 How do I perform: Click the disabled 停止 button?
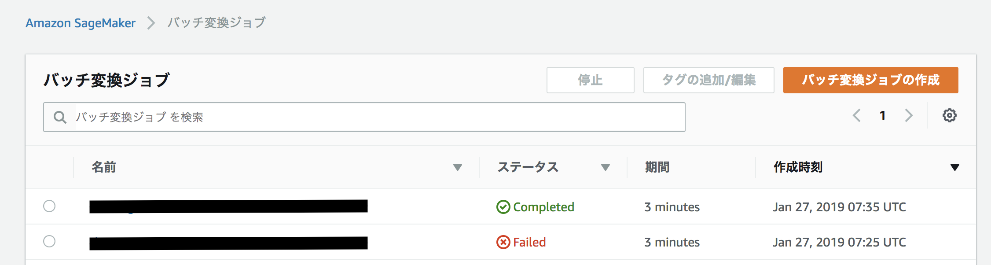590,80
